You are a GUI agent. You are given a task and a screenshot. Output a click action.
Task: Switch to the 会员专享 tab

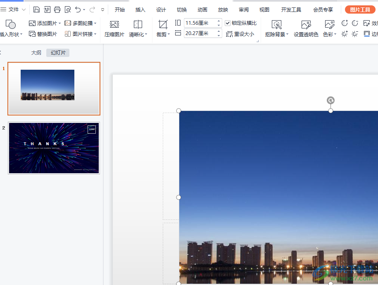point(323,9)
